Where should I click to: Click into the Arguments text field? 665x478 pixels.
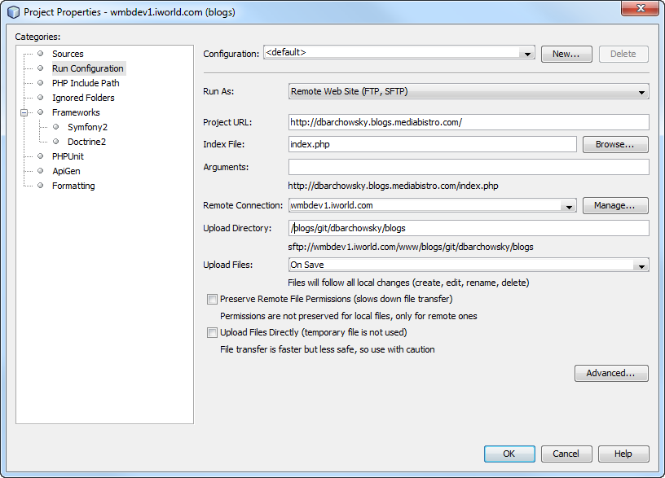coord(469,167)
